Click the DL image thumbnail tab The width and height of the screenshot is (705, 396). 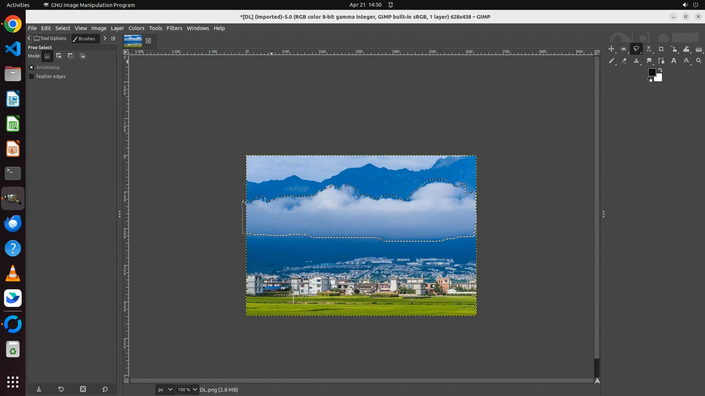point(133,41)
